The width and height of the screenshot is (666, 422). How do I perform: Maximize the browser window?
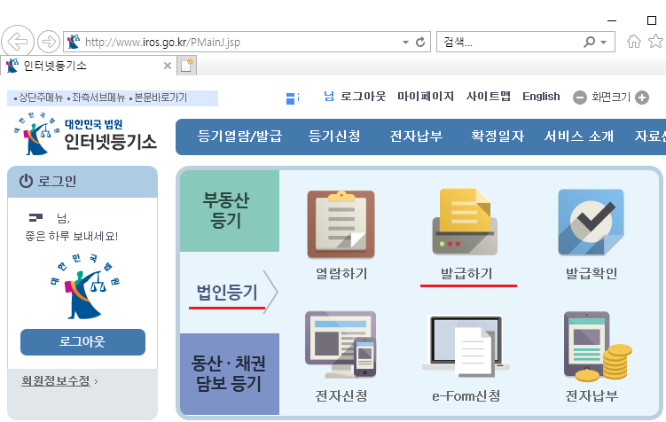tap(652, 20)
